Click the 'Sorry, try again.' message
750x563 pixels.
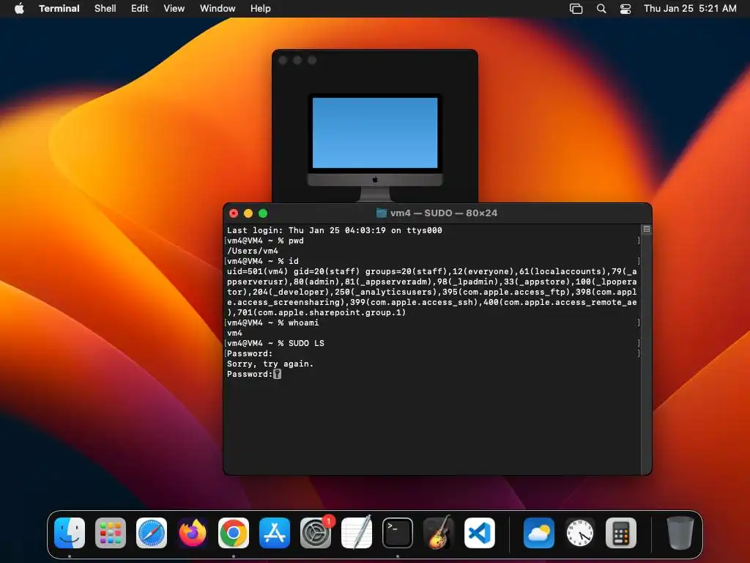coord(270,364)
